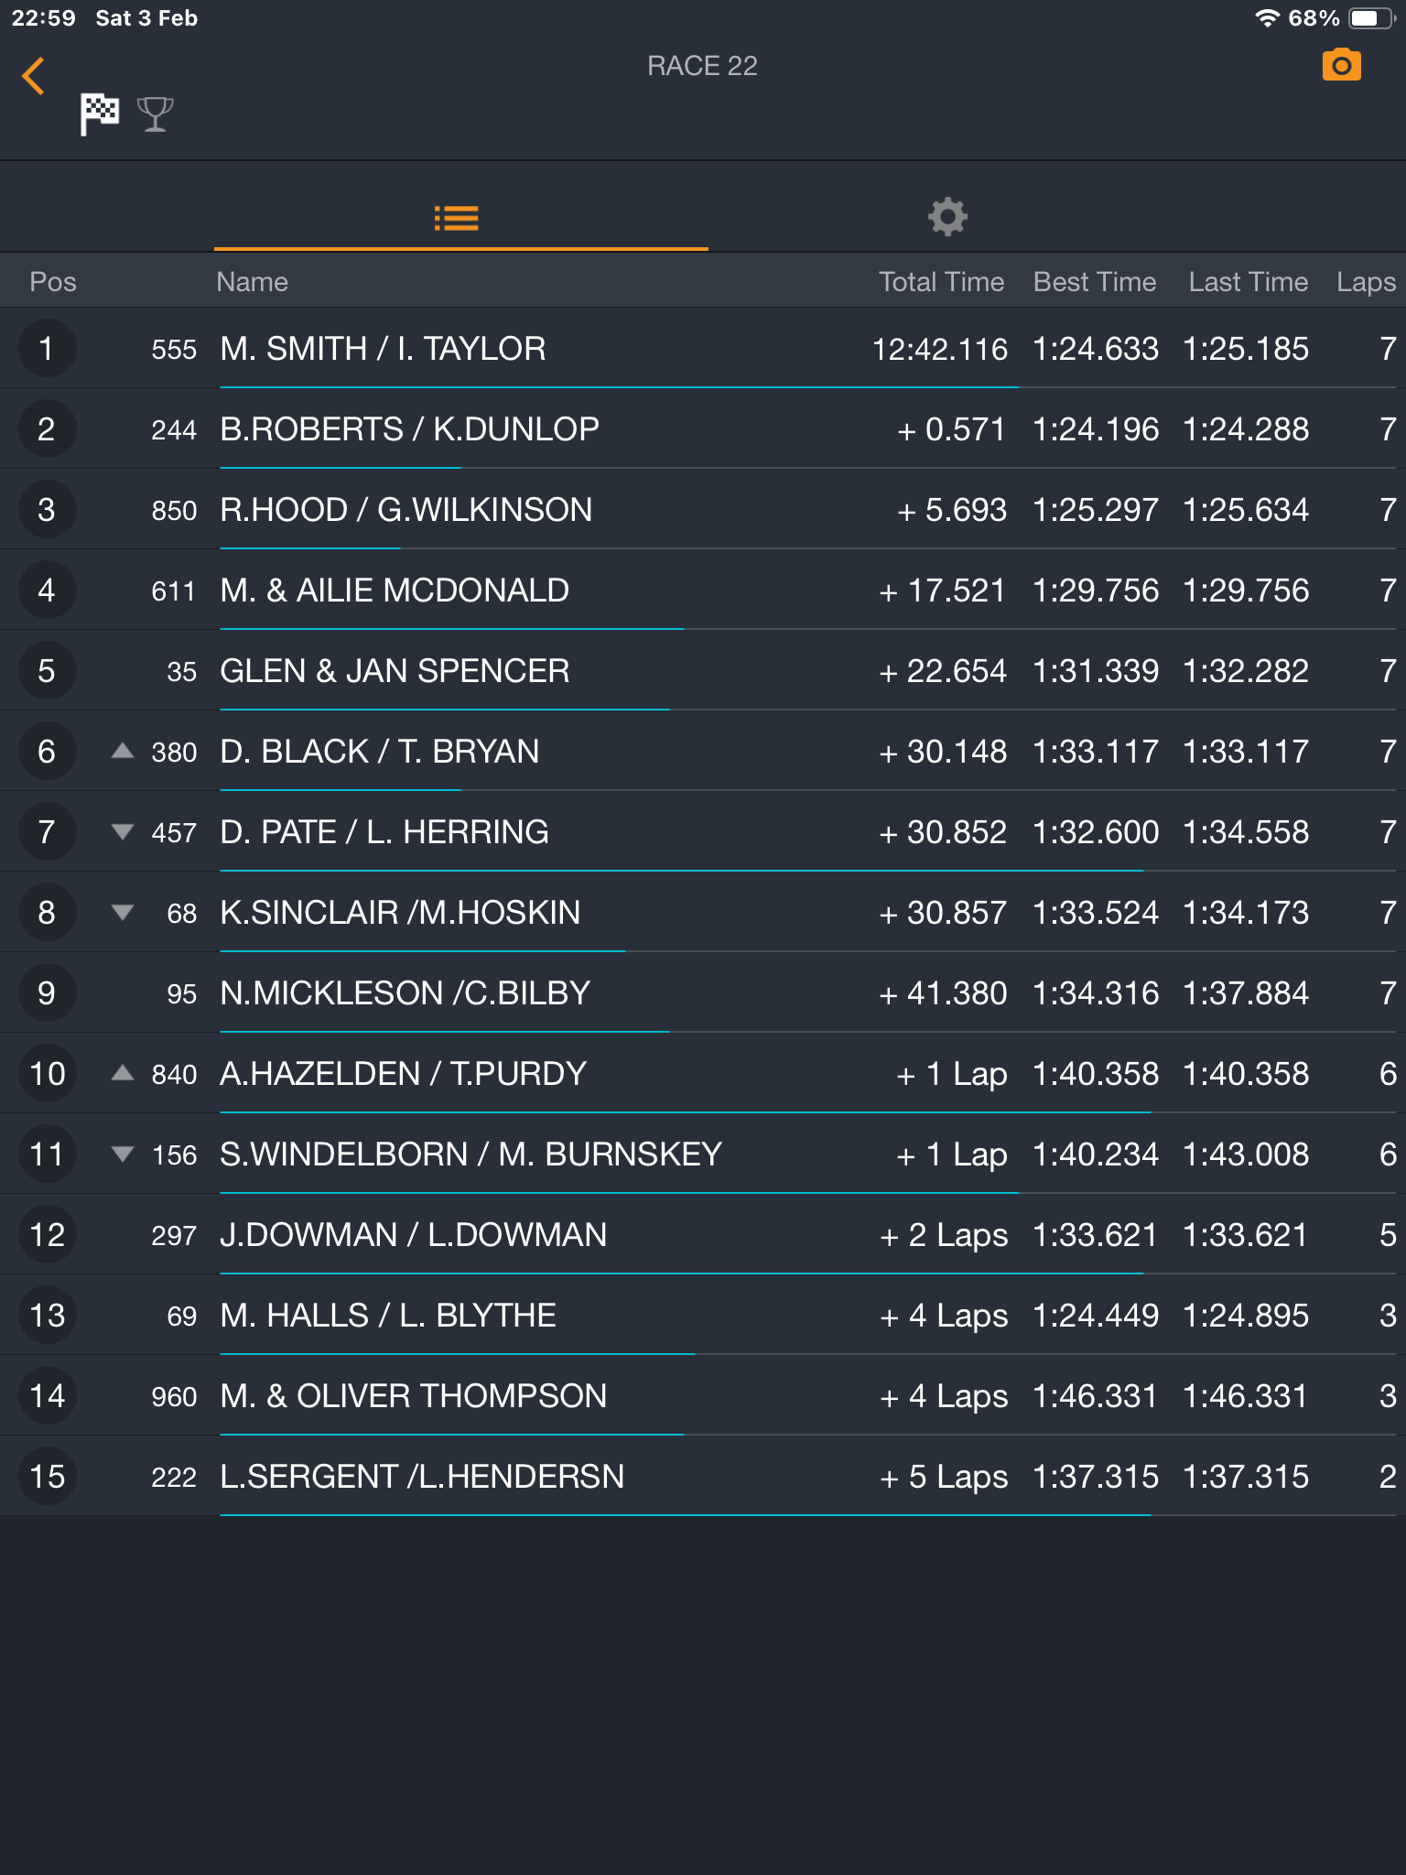Click the down arrow beside 457
Image resolution: width=1406 pixels, height=1875 pixels.
pos(123,831)
